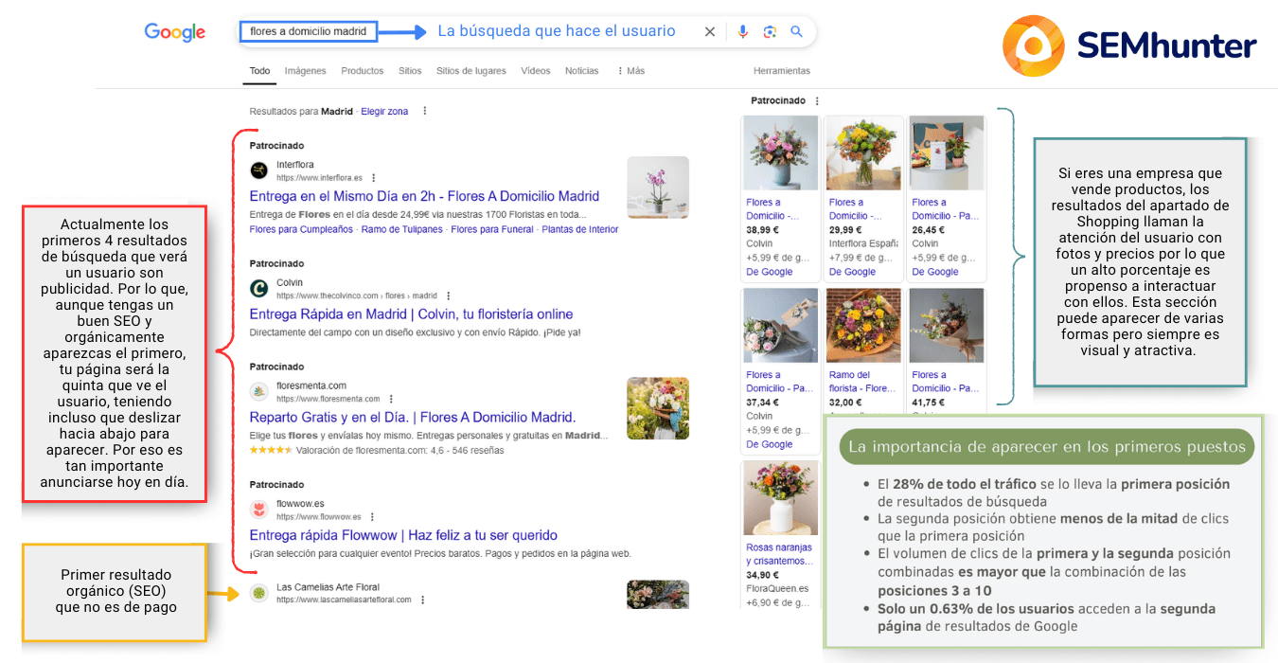
Task: Switch to the Imágenes tab
Action: pyautogui.click(x=305, y=71)
